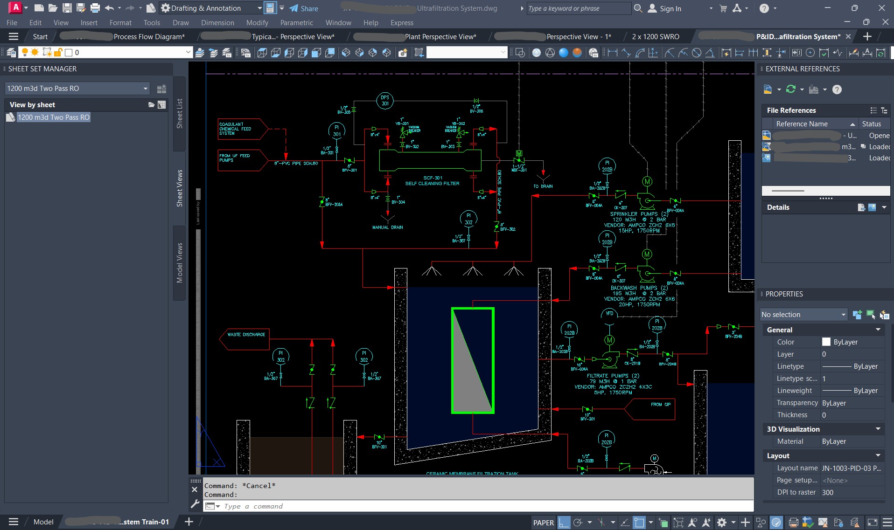Switch to the Model layout tab
894x530 pixels.
[43, 522]
